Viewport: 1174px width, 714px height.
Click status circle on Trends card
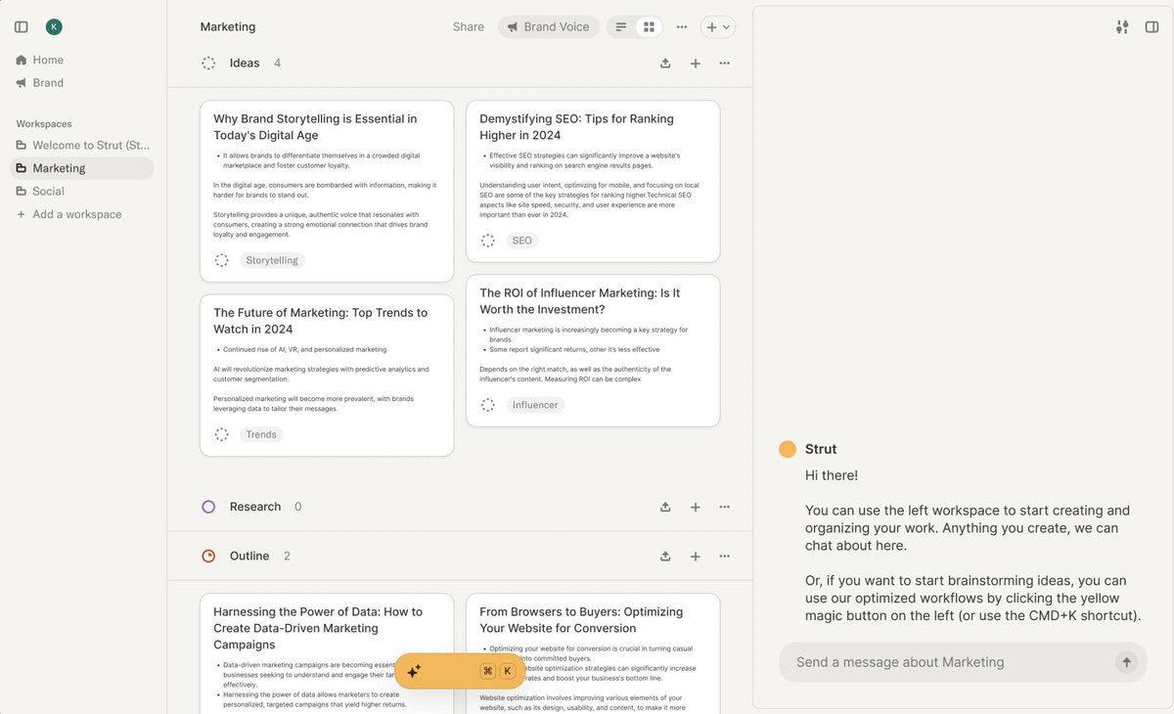pyautogui.click(x=222, y=434)
